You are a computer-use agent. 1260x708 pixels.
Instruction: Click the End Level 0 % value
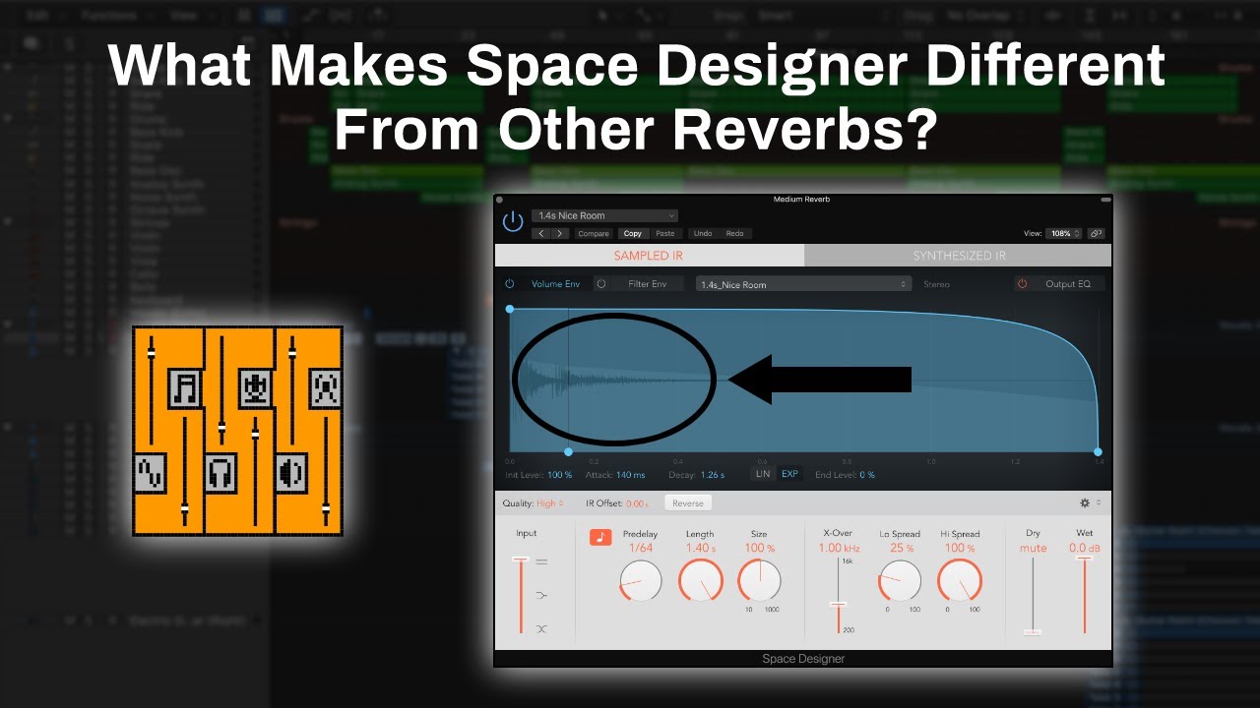pos(867,475)
